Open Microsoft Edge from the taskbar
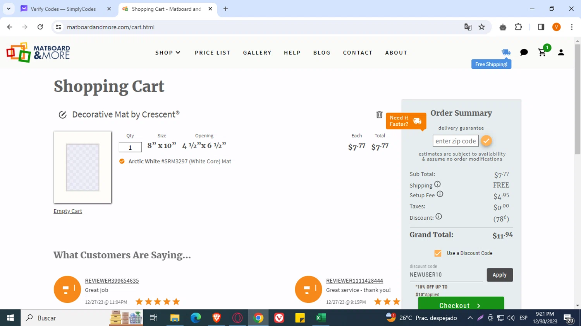The image size is (581, 326). point(196,318)
